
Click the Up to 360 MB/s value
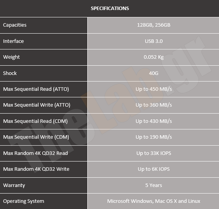[x=154, y=105]
